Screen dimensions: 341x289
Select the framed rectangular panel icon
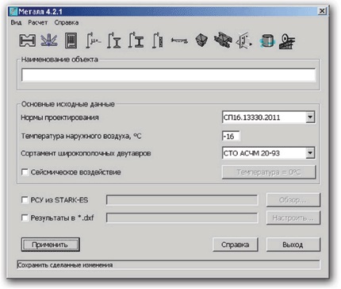coord(71,40)
